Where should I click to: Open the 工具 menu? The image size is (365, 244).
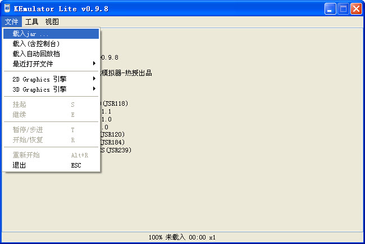tap(31, 22)
